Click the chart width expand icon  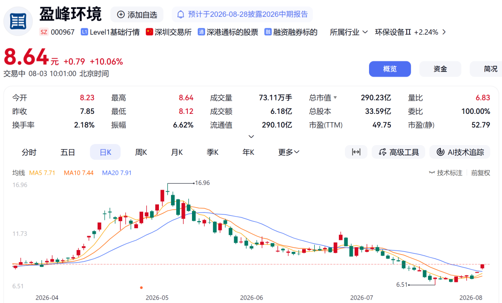click(x=356, y=152)
